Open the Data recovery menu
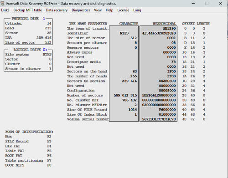 (x=57, y=10)
